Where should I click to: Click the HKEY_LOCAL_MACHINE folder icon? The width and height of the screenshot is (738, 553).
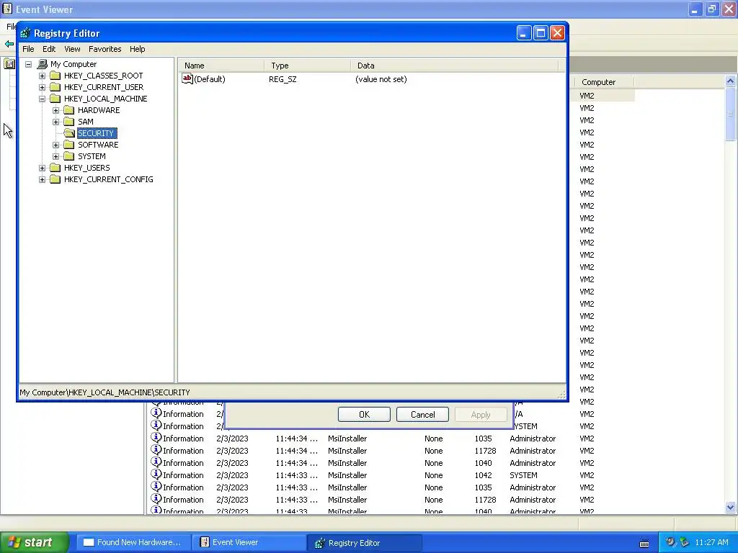click(x=55, y=98)
